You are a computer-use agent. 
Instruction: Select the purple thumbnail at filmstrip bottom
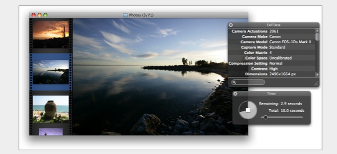(51, 132)
